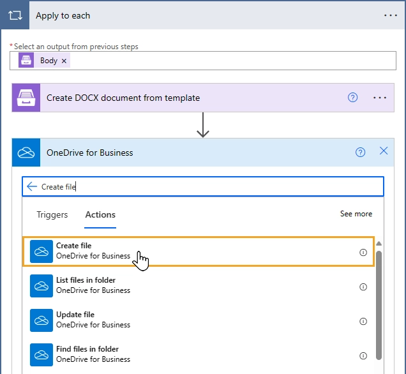The height and width of the screenshot is (374, 406).
Task: Click the purple Body token icon
Action: (26, 60)
